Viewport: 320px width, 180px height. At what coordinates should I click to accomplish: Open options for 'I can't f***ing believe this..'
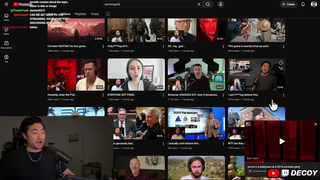[x=283, y=95]
